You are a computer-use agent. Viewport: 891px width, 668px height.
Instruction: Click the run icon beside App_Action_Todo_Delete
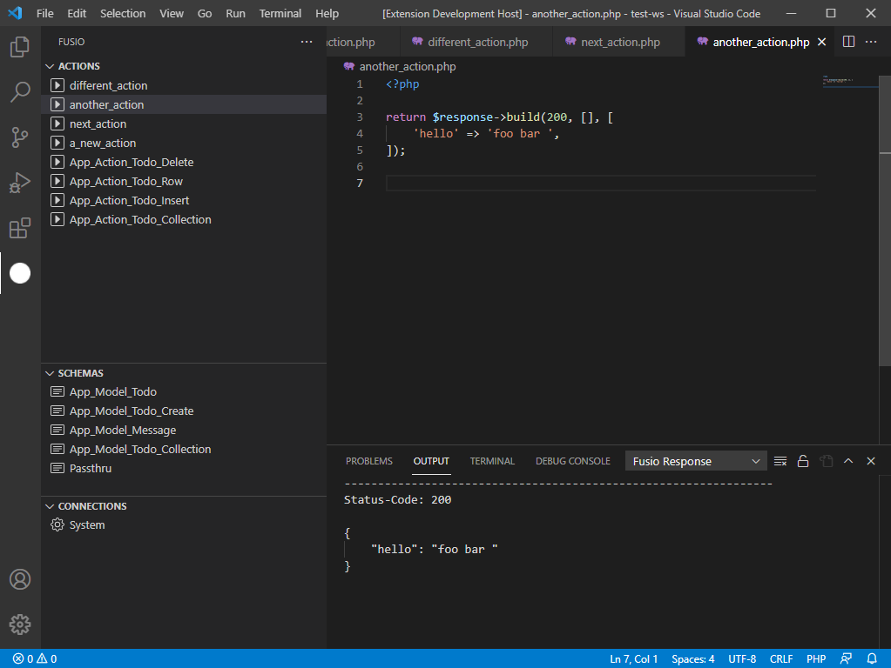pos(57,162)
